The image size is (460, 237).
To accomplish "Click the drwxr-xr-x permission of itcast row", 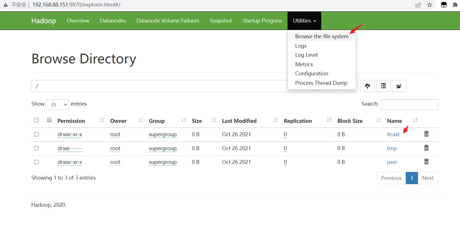I will pos(70,134).
